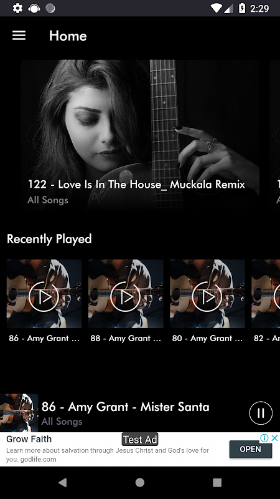Pause the currently playing song
The image size is (280, 499).
coord(261,413)
